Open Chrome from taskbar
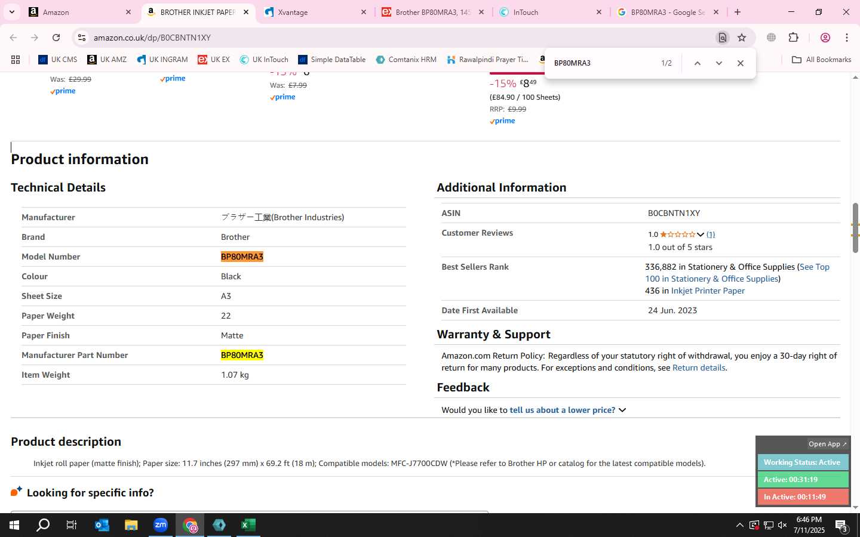Image resolution: width=860 pixels, height=537 pixels. pos(190,525)
